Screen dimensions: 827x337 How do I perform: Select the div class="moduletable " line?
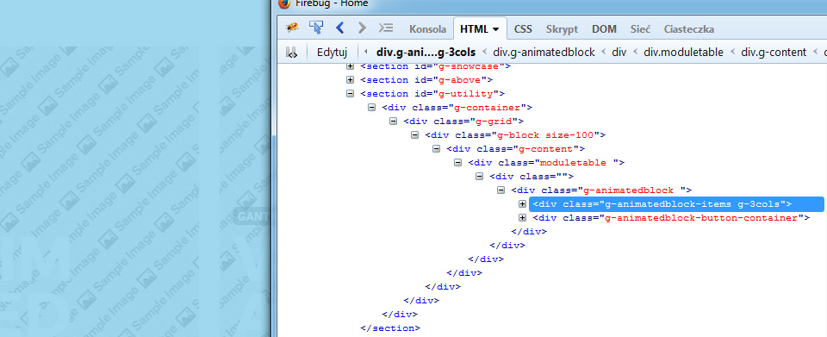coord(546,162)
